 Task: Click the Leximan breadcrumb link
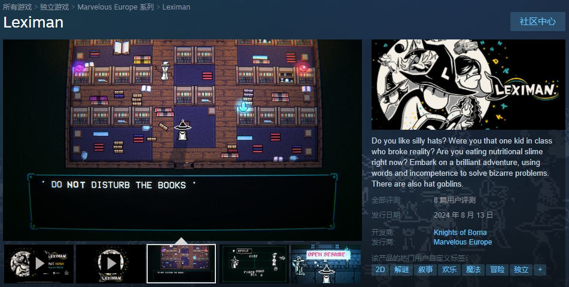(x=176, y=7)
